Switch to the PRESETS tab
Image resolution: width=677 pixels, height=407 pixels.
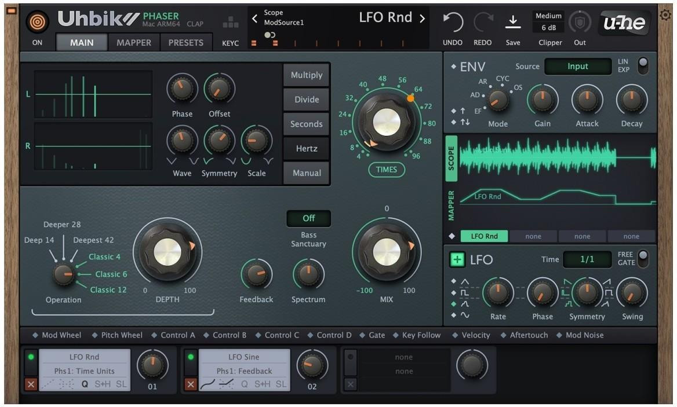pyautogui.click(x=185, y=43)
